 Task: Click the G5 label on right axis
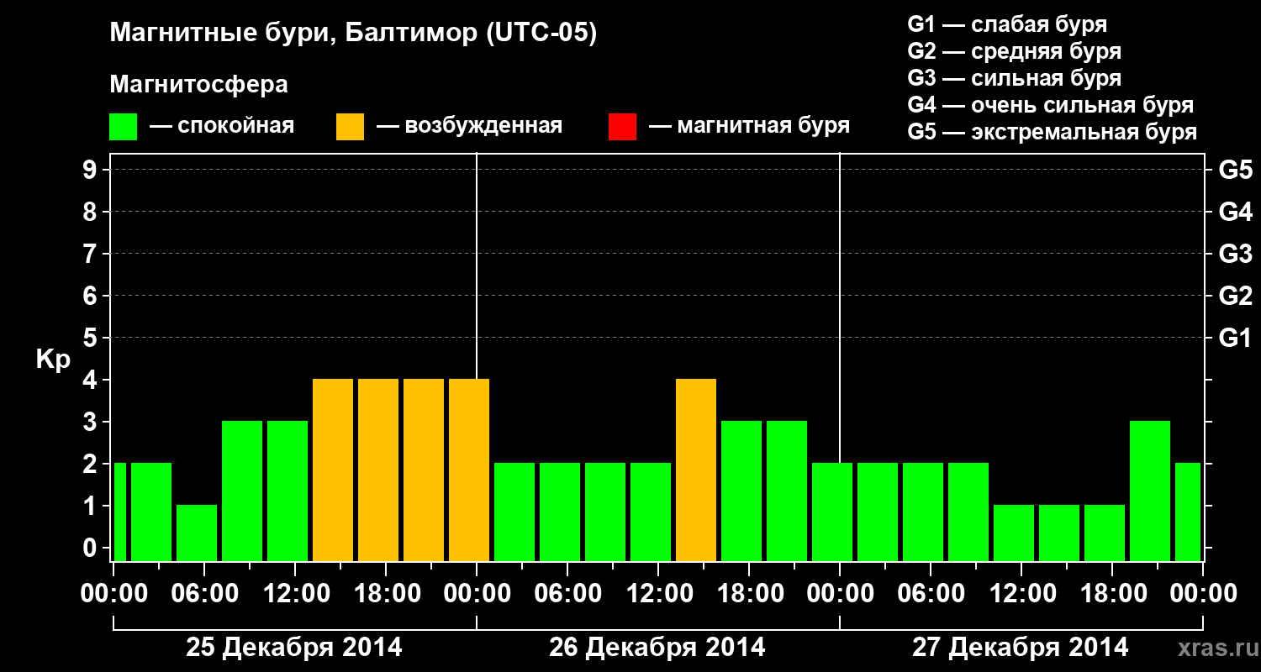tap(1235, 171)
